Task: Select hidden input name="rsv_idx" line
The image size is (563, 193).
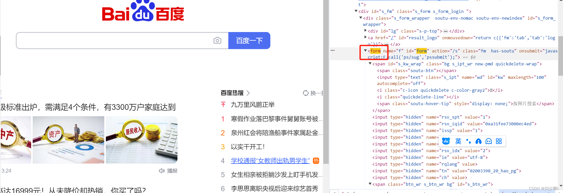Action: coord(431,151)
